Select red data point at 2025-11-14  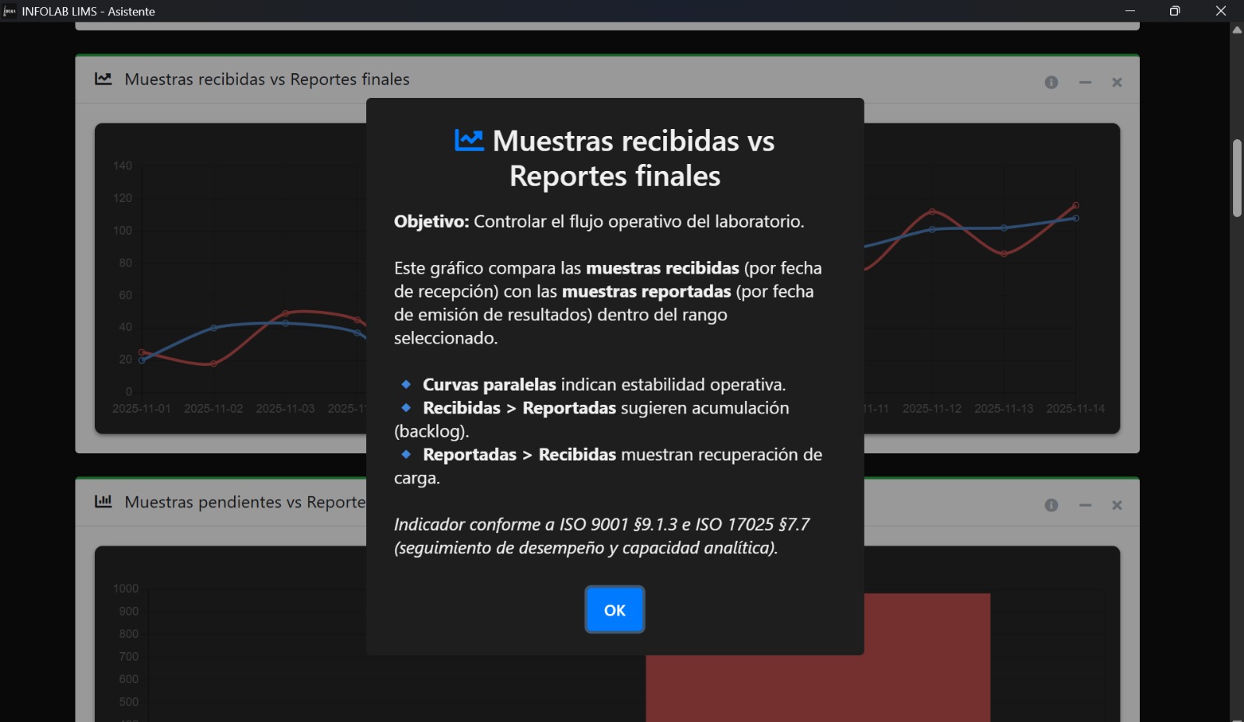pos(1075,205)
